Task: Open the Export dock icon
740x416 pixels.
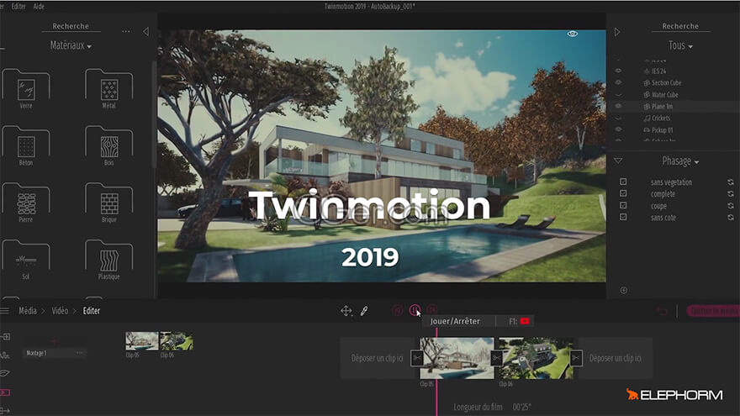Action: 5,411
